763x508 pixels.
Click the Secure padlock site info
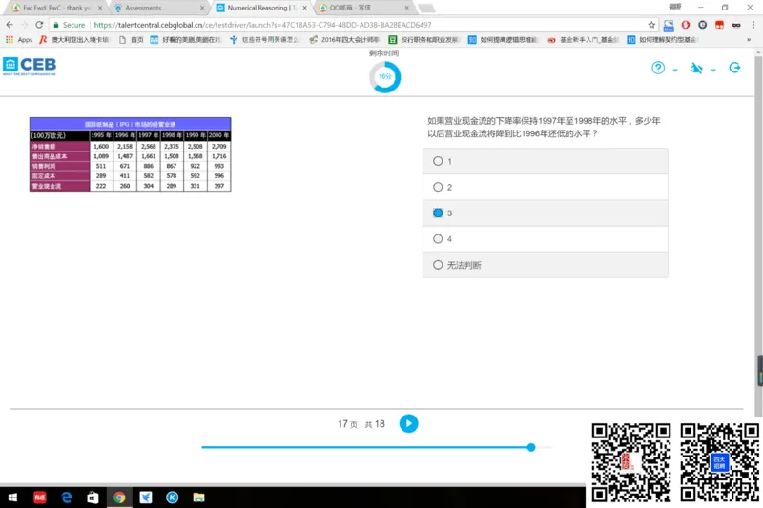[69, 25]
